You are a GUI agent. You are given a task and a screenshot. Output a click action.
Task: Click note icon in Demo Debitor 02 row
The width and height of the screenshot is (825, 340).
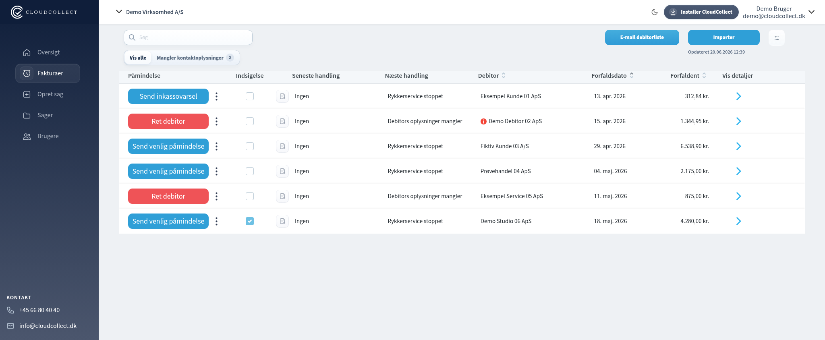click(282, 121)
